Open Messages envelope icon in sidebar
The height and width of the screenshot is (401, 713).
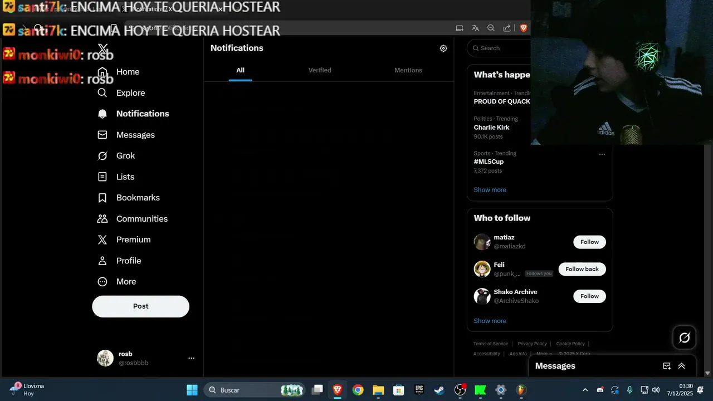(x=102, y=135)
